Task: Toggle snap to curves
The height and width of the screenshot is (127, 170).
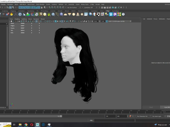Action: click(52, 7)
